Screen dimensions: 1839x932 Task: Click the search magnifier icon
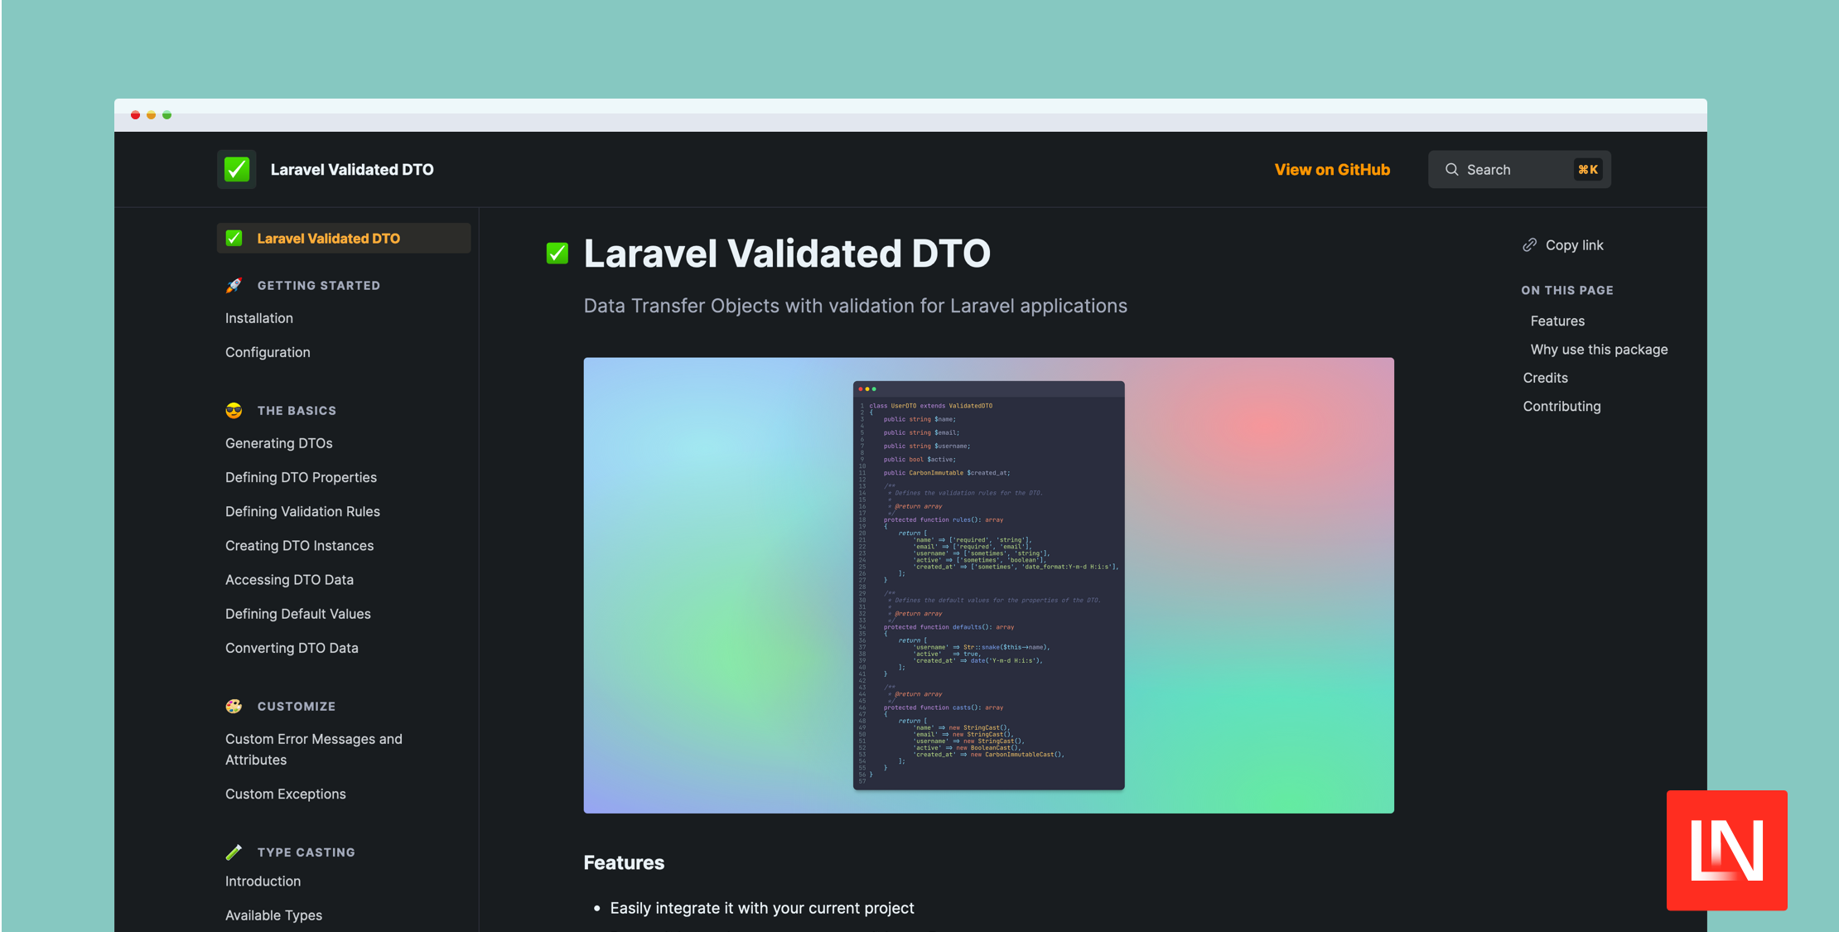pos(1452,170)
